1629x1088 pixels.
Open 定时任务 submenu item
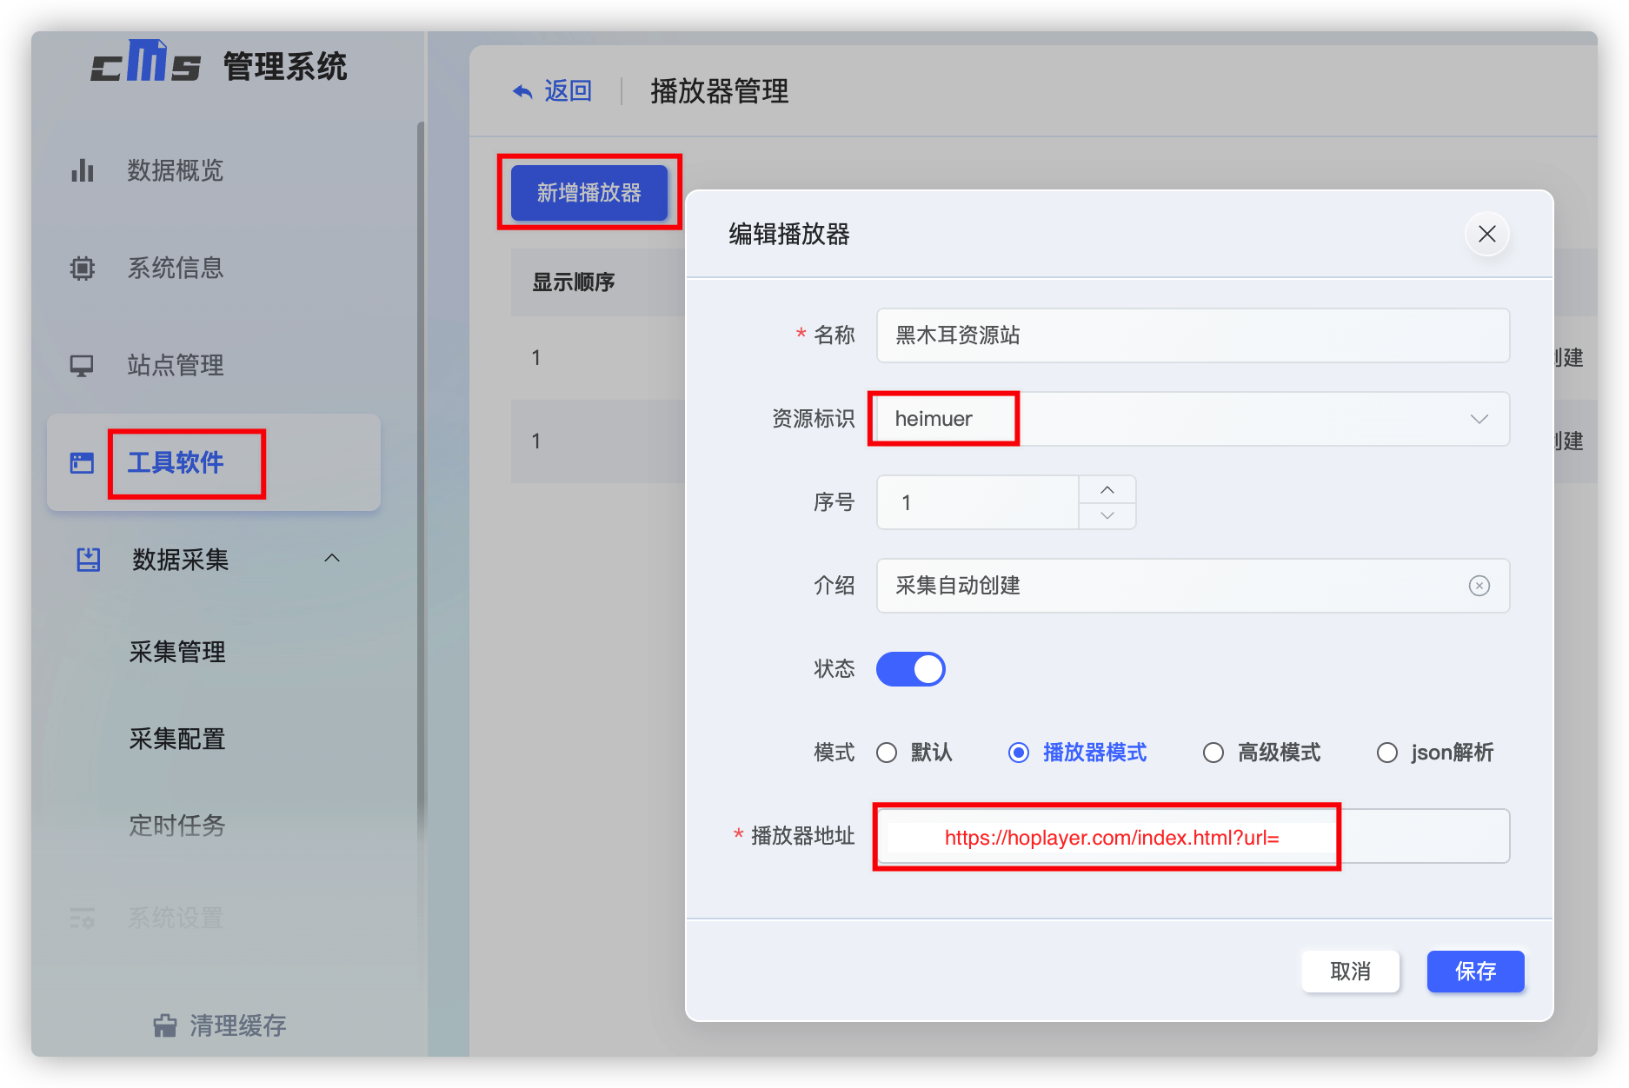click(177, 826)
